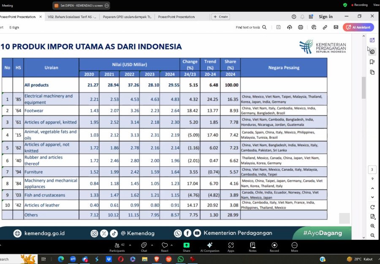Open the Zoom Chat panel
Image resolution: width=380 pixels, height=264 pixels.
coord(144,247)
